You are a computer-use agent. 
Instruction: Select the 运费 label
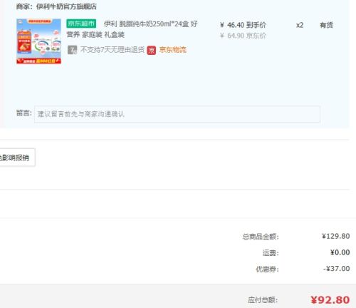(x=271, y=253)
